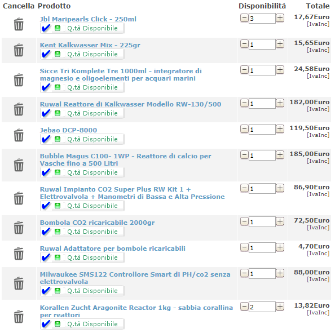335x333 pixels.
Task: Delete Korallen Zucht Aragonite Reactor row
Action: (x=19, y=317)
